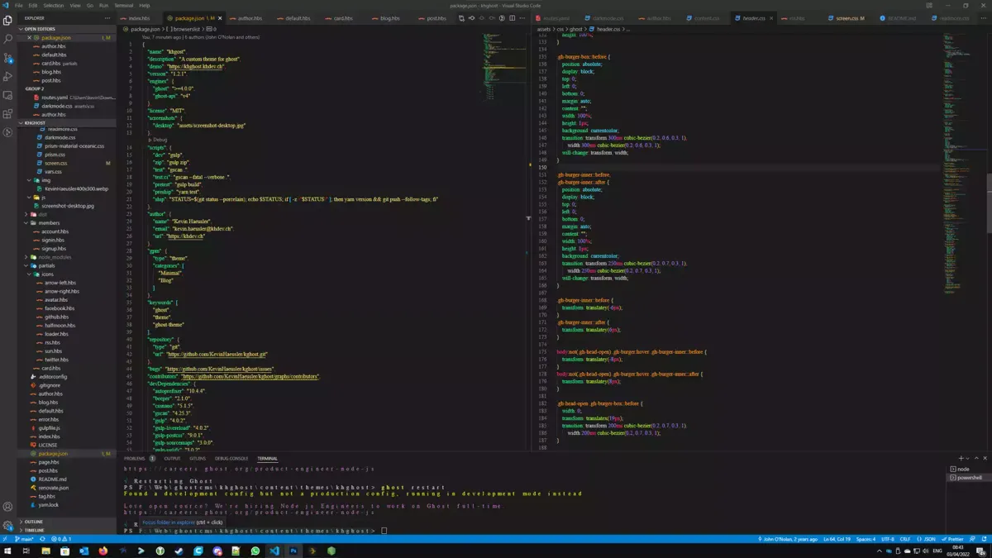
Task: Open the Terminal menu
Action: pos(123,5)
